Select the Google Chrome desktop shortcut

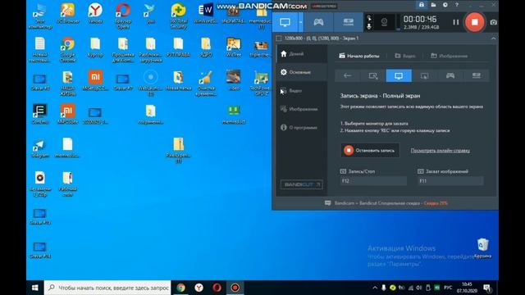(x=67, y=49)
